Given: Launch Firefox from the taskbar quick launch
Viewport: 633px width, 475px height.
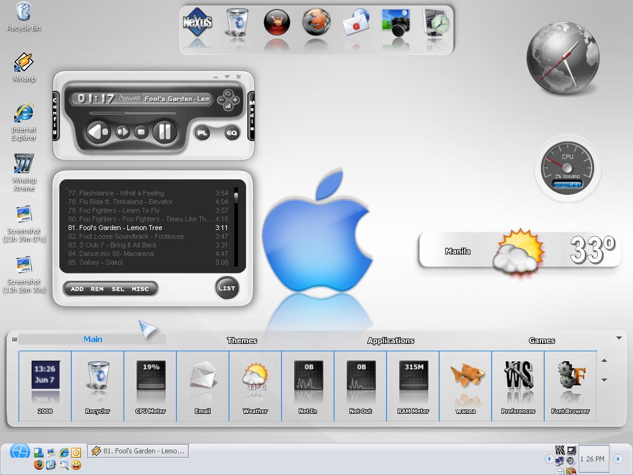Looking at the screenshot, I should tap(39, 464).
